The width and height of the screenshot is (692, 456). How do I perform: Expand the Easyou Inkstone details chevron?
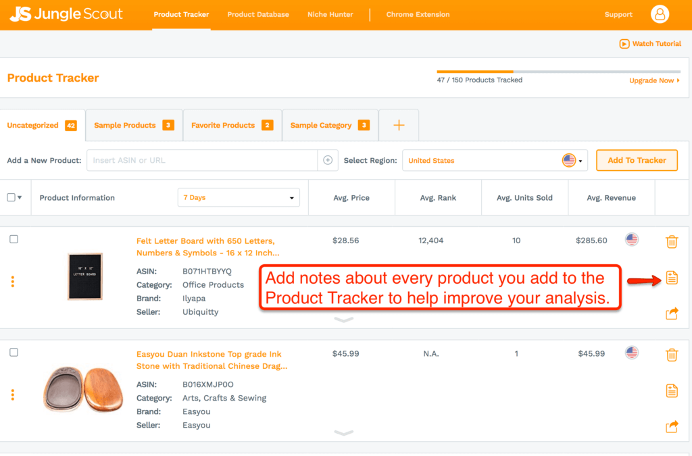click(343, 433)
